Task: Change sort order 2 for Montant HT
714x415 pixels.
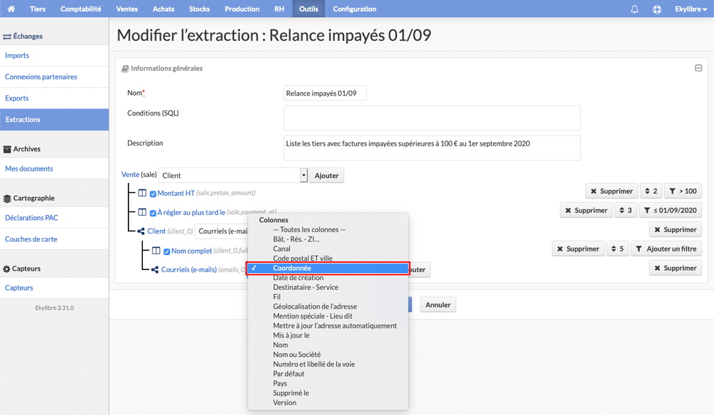Action: (651, 191)
